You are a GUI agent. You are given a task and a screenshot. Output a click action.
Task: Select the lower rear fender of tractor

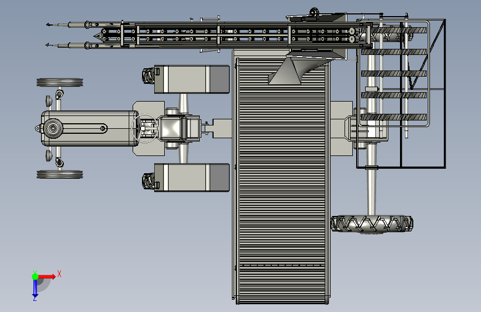pyautogui.click(x=192, y=178)
